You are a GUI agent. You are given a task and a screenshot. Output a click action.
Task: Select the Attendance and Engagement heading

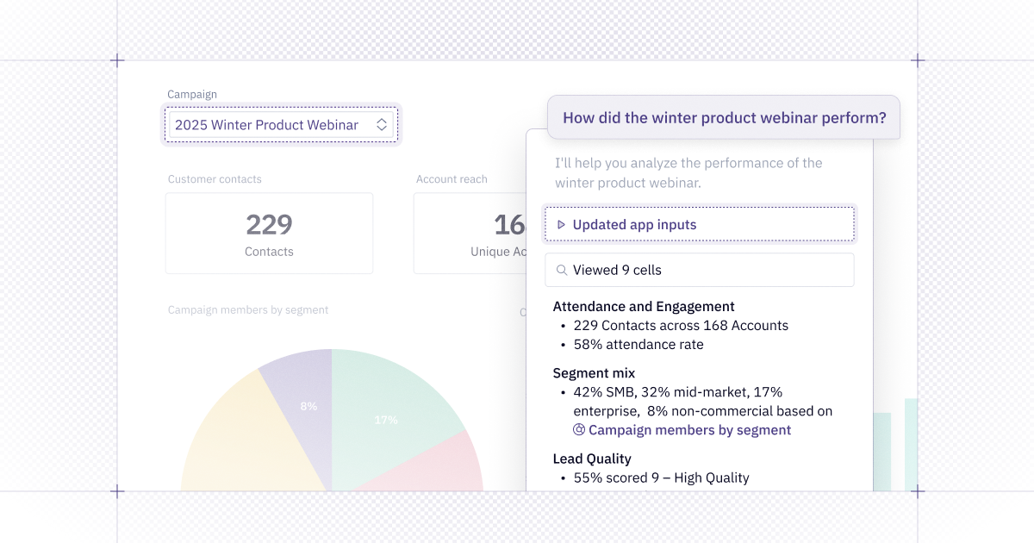pos(644,306)
